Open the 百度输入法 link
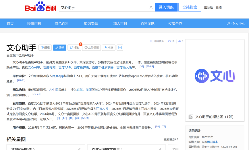This screenshot has width=249, height=150. [x=124, y=68]
